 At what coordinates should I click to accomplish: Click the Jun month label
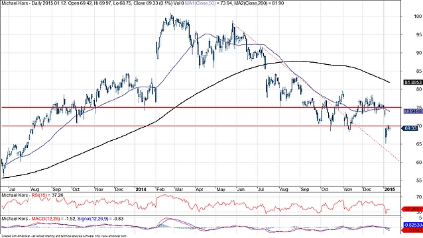pos(241,189)
